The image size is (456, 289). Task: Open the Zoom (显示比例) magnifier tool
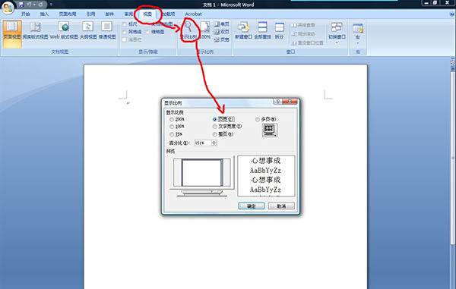pyautogui.click(x=188, y=31)
